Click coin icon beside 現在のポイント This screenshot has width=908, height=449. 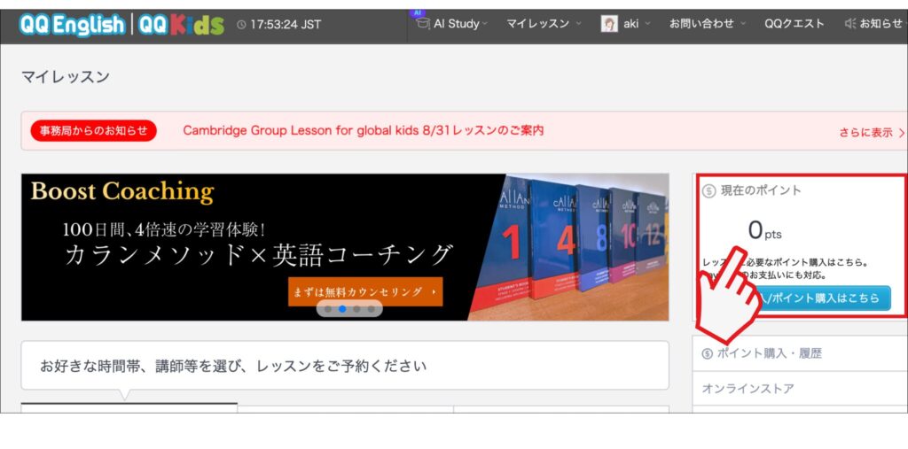tap(708, 190)
